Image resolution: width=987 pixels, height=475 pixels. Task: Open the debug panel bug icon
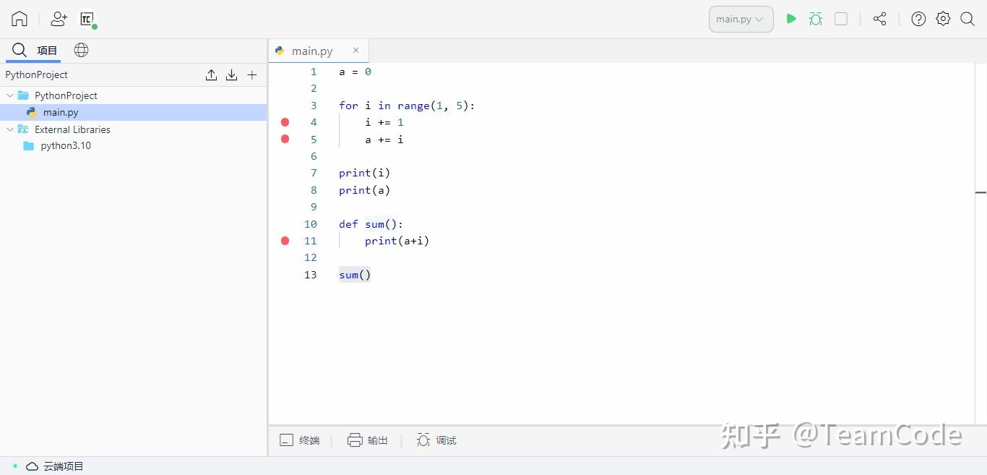coord(423,440)
